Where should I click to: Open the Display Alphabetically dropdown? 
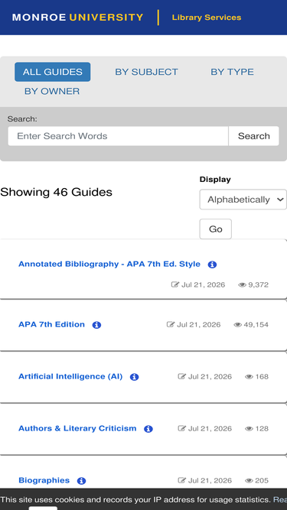pos(243,200)
